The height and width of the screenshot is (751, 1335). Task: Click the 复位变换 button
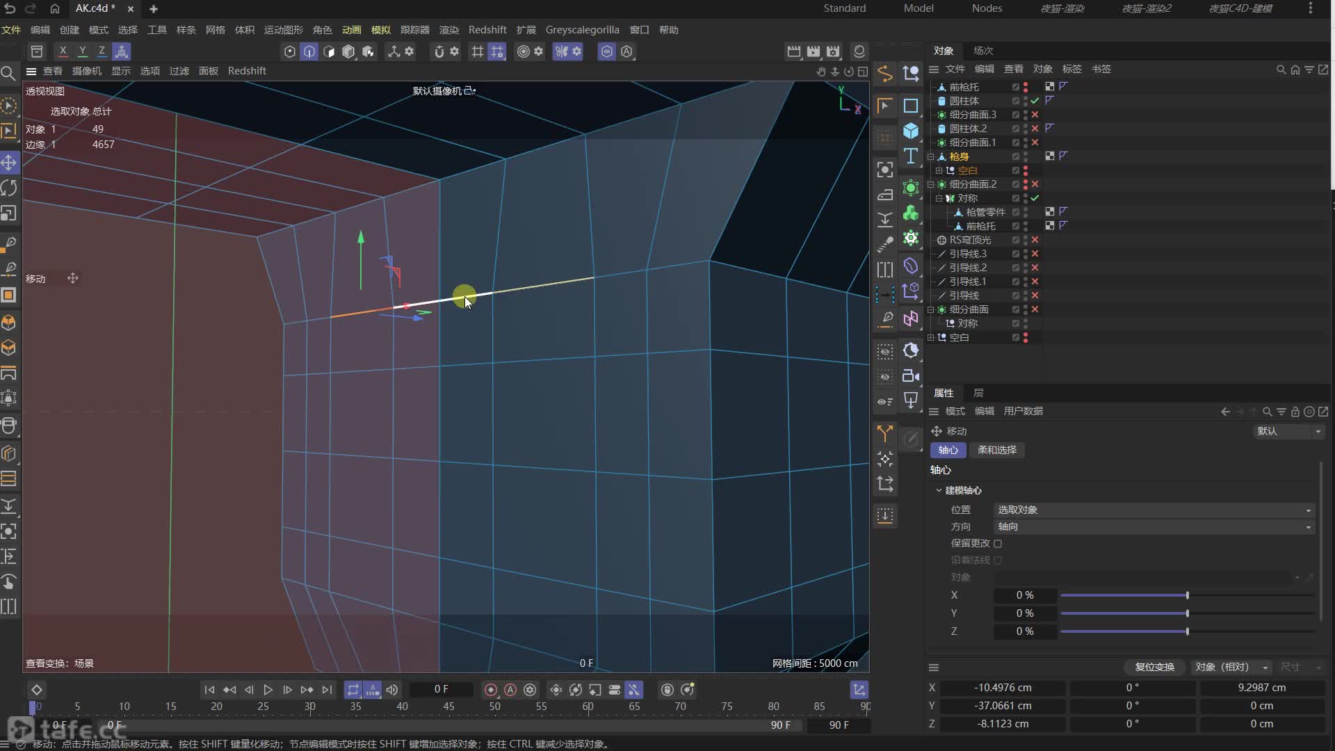pos(1154,667)
